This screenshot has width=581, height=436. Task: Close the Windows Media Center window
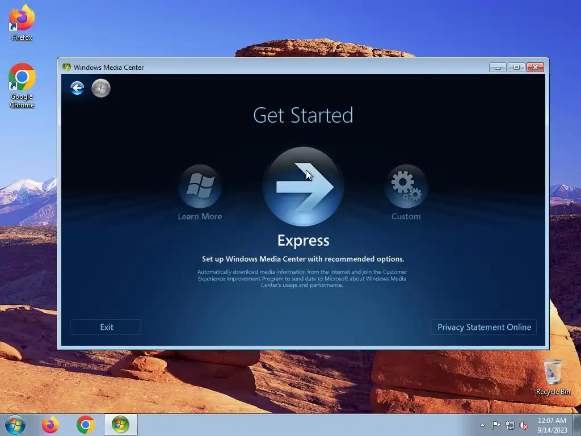click(x=535, y=67)
